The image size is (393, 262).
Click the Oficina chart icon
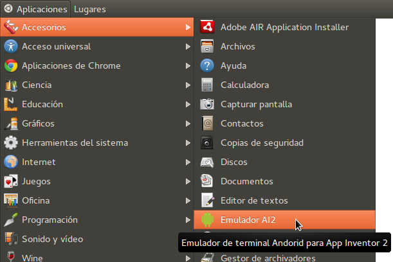coord(11,200)
